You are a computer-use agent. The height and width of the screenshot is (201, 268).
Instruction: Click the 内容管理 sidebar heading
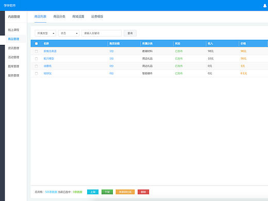click(14, 16)
